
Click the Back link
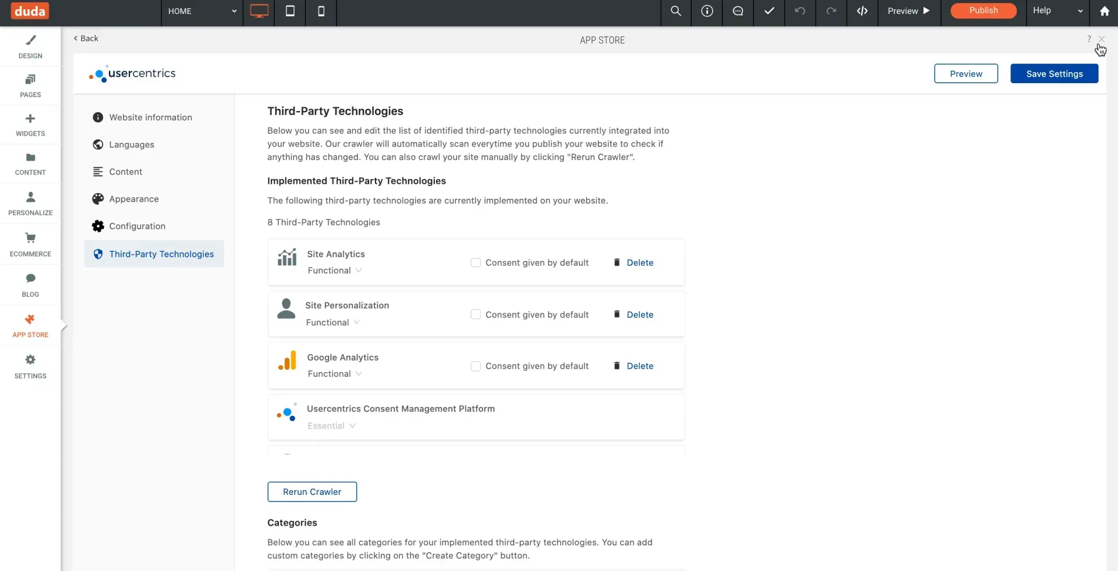click(x=86, y=38)
